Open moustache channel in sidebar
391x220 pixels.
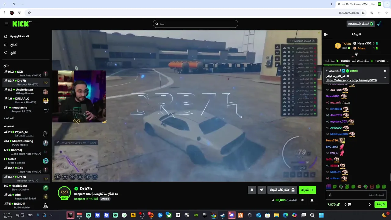26,109
